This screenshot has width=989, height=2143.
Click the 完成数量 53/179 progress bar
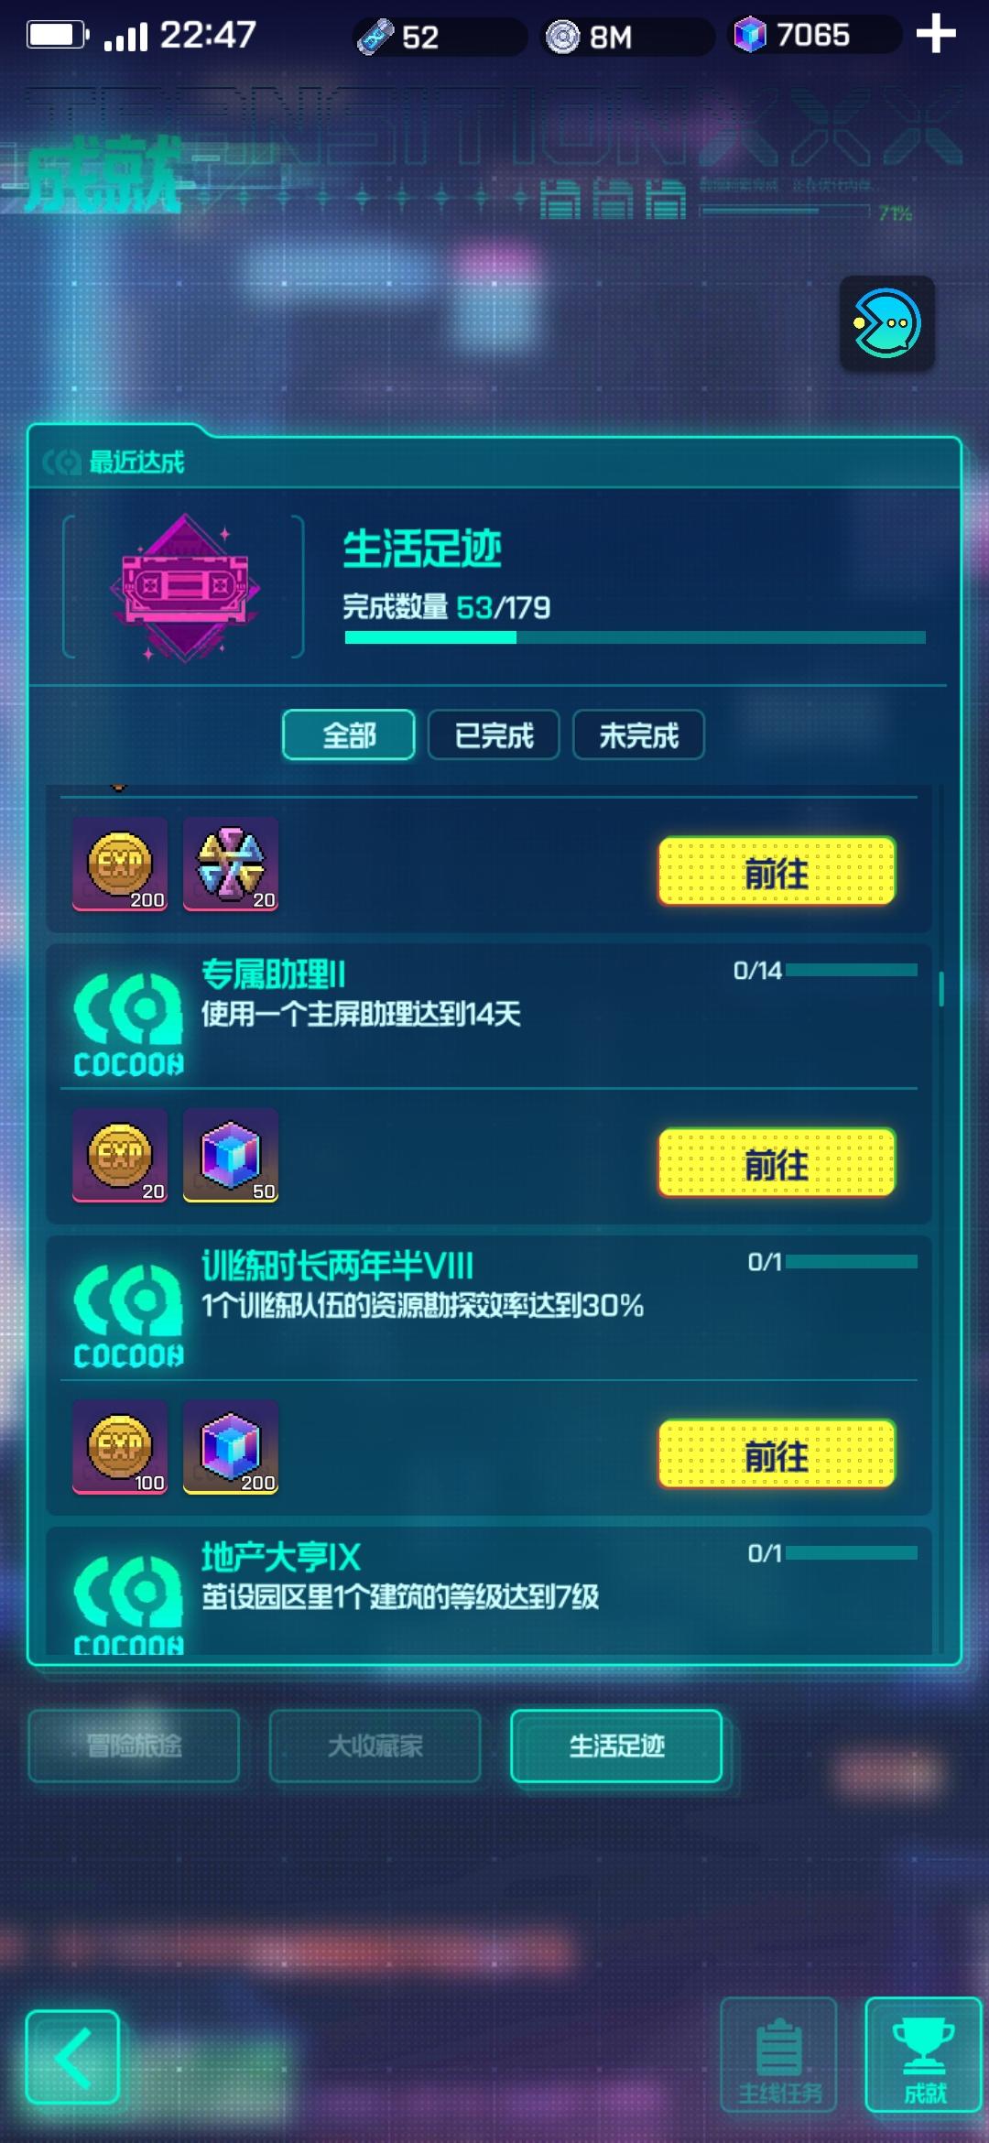point(635,637)
